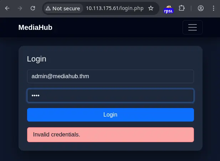Click the dark navbar area beside MediaHub
This screenshot has height=161, width=220.
coord(117,27)
